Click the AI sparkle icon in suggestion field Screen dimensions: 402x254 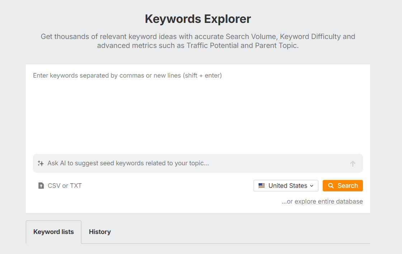point(41,163)
